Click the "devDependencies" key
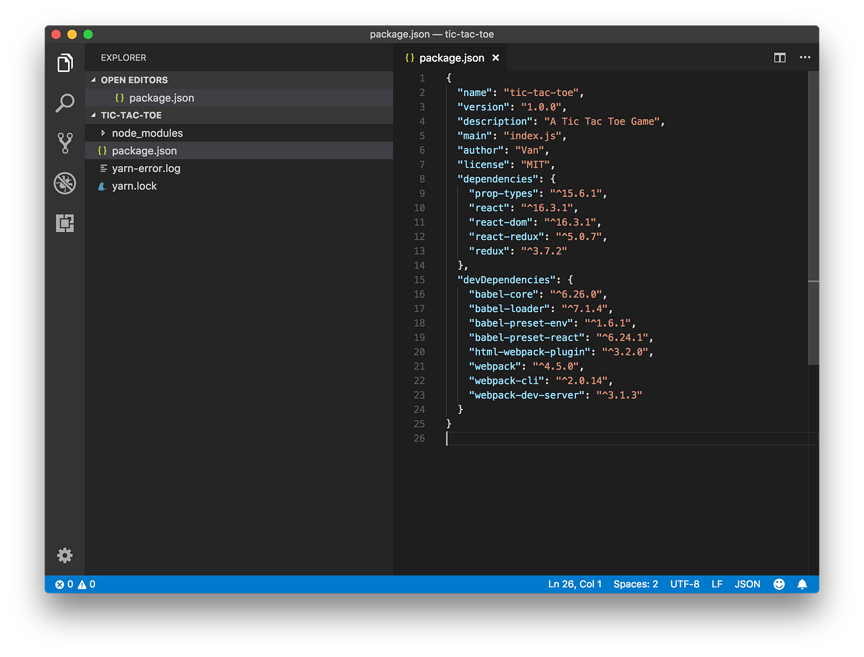Image resolution: width=864 pixels, height=657 pixels. click(x=507, y=280)
